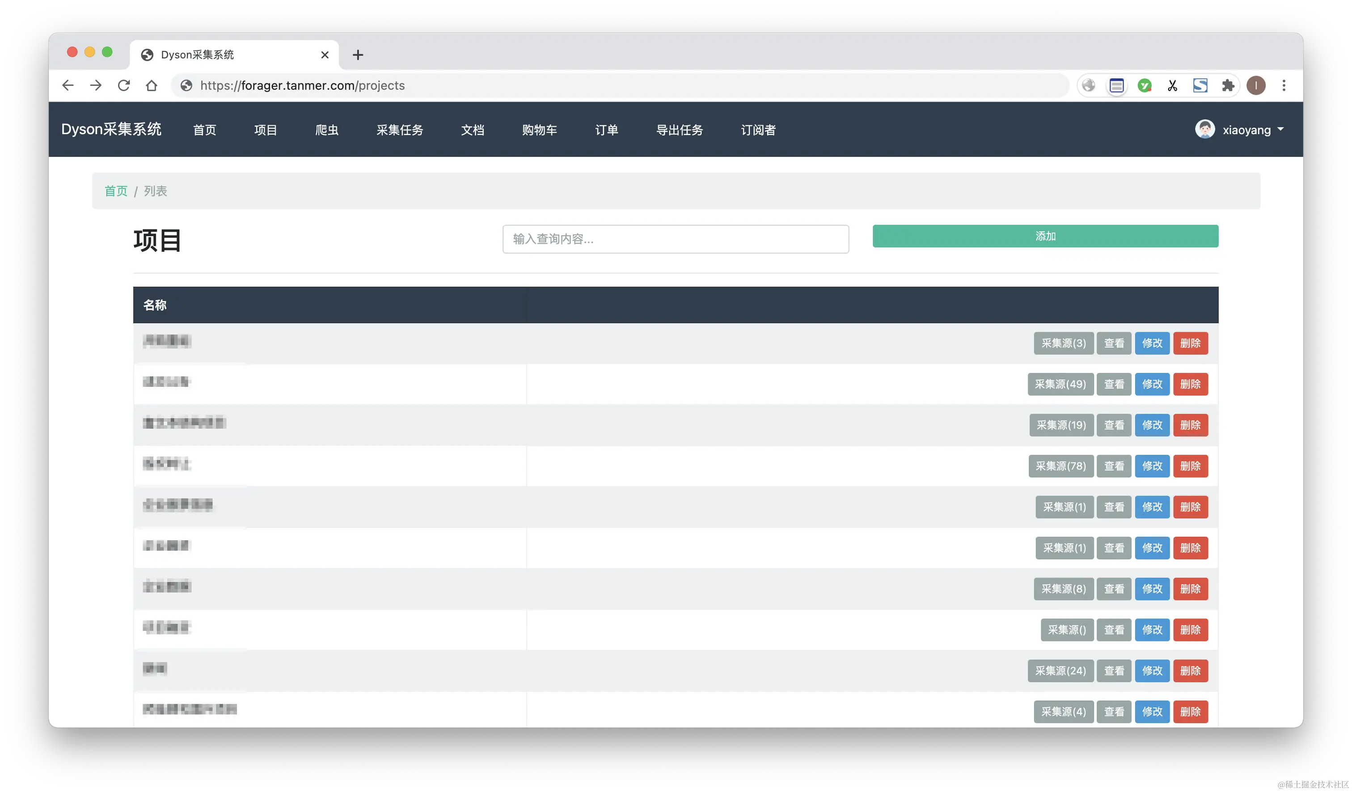Open new tab with plus button
The width and height of the screenshot is (1352, 792).
[358, 55]
